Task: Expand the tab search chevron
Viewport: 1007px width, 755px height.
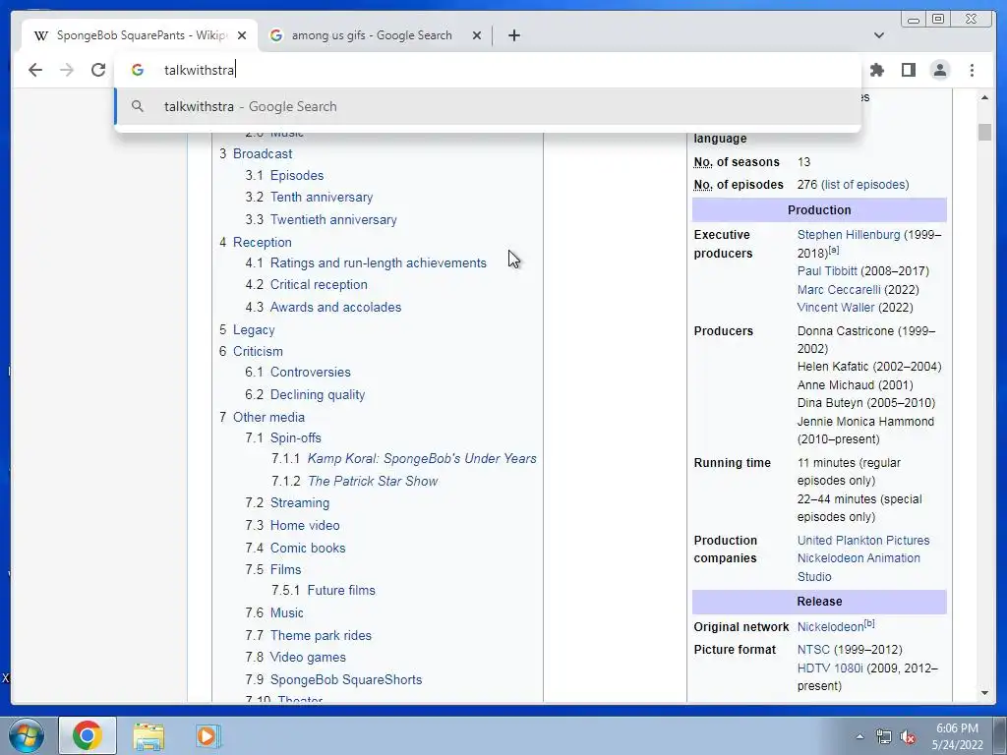Action: click(x=879, y=35)
